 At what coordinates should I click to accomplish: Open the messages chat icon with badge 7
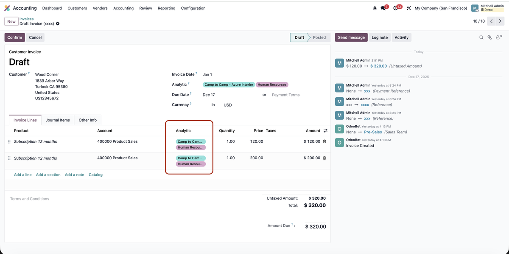click(x=383, y=8)
